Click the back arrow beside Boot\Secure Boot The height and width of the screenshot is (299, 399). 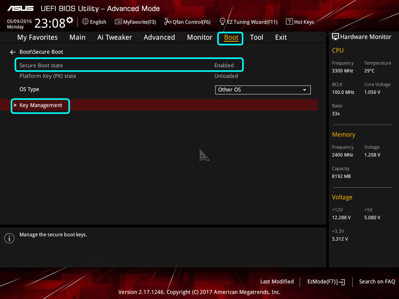(13, 52)
